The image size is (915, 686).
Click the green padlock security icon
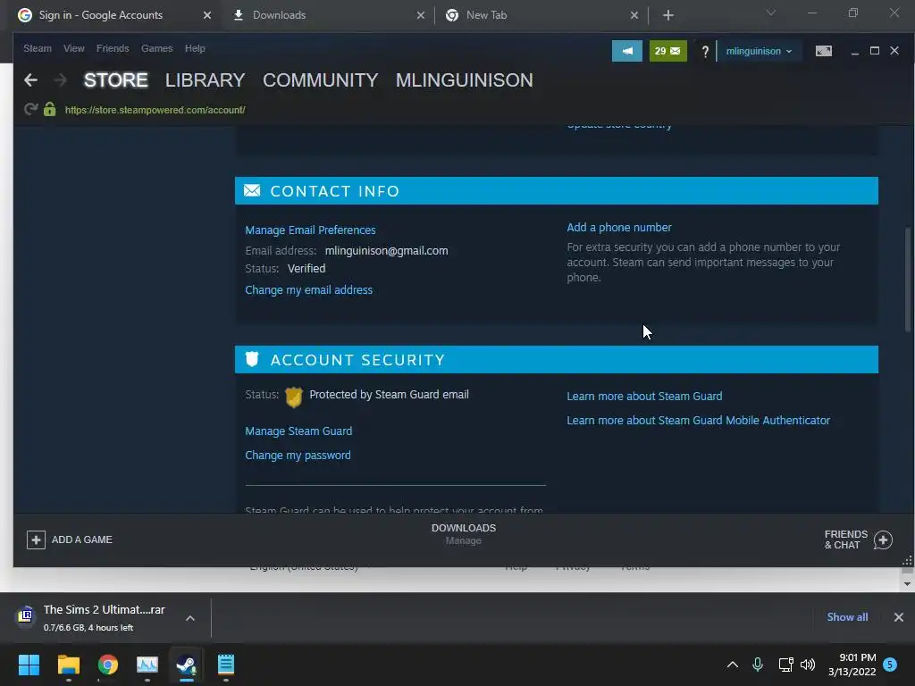point(50,109)
